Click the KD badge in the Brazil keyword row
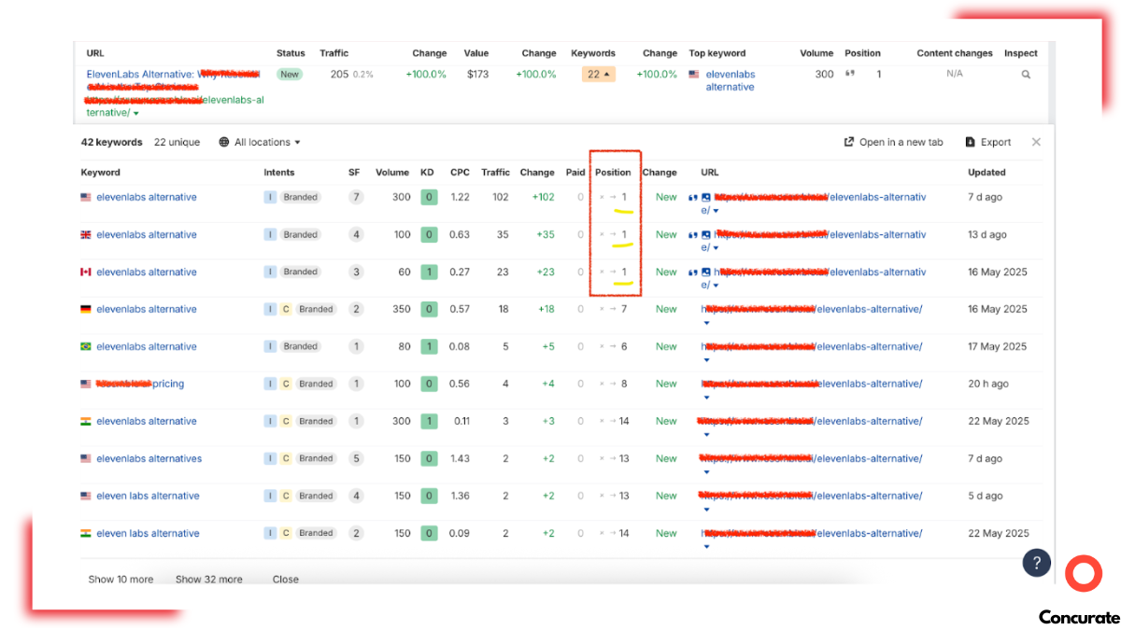The image size is (1121, 630). 429,346
